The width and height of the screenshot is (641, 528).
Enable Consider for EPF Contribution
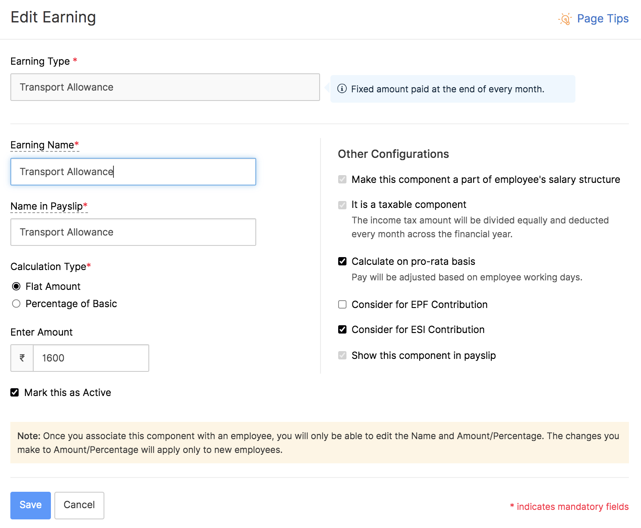[342, 304]
